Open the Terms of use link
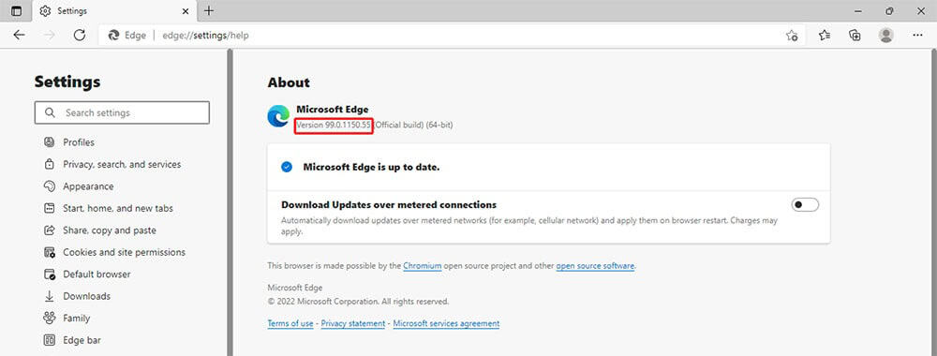This screenshot has width=937, height=356. pyautogui.click(x=290, y=323)
